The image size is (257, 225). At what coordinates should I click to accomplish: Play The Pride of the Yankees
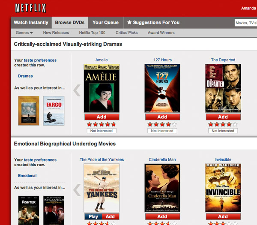[93, 216]
